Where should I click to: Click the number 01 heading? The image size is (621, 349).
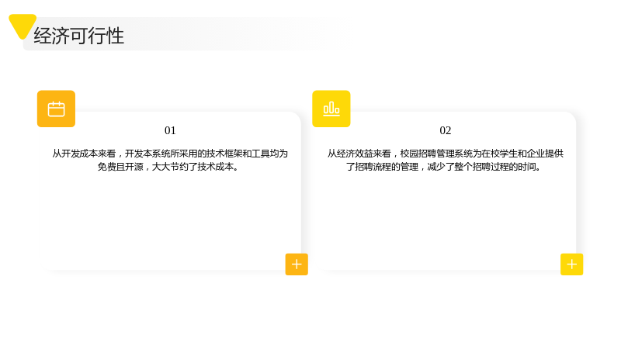tap(170, 130)
